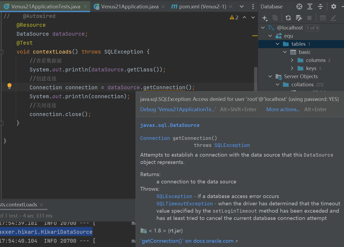Click the @Test annotation in code
This screenshot has height=247, width=344.
[24, 43]
